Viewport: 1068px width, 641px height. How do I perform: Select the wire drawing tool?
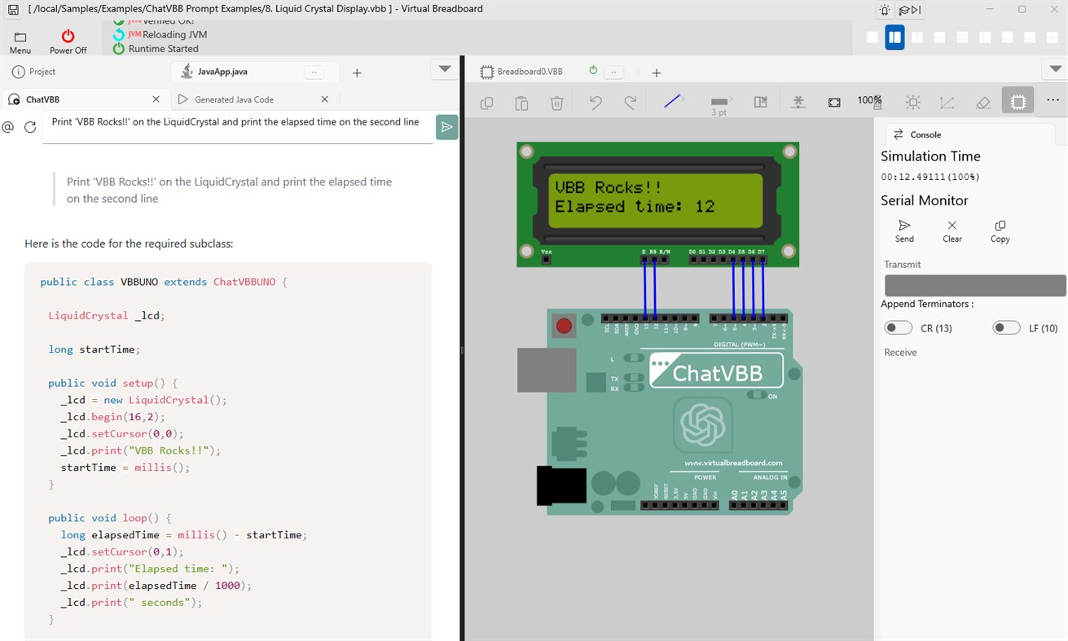click(x=672, y=100)
